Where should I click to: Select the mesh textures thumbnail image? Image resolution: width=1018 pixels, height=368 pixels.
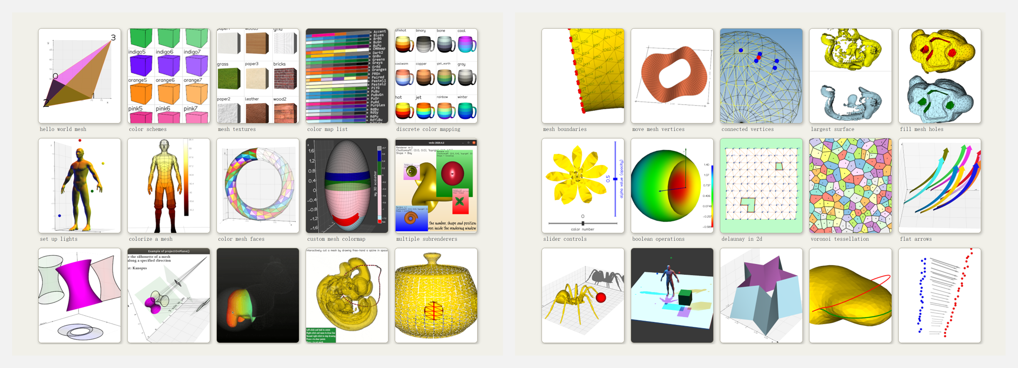click(x=258, y=76)
